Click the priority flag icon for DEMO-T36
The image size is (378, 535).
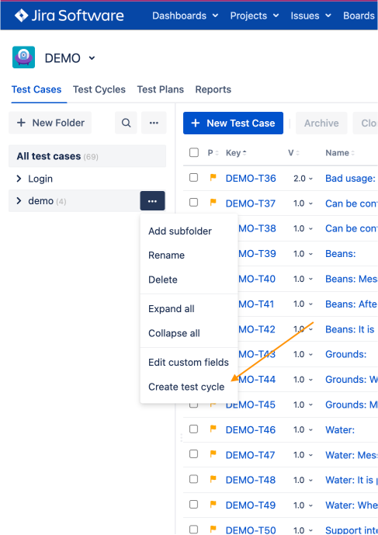(x=213, y=177)
